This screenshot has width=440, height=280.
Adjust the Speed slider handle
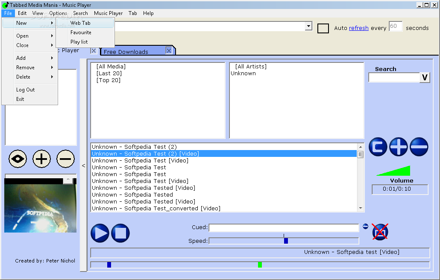pyautogui.click(x=286, y=241)
